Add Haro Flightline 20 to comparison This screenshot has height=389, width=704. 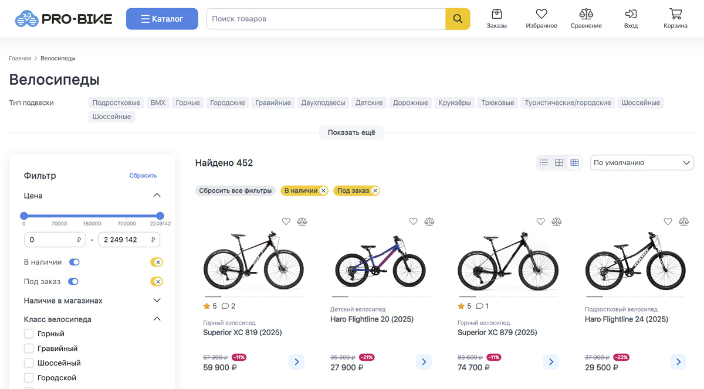click(x=429, y=221)
